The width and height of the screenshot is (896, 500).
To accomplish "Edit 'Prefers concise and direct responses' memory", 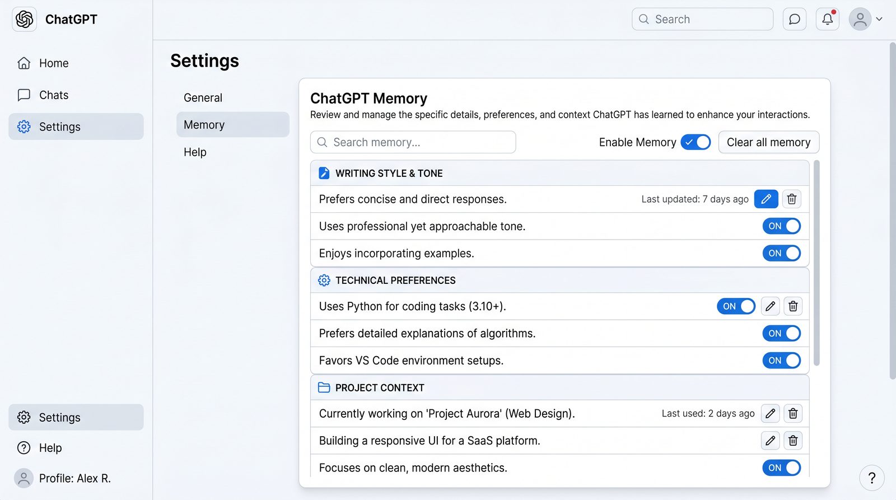I will 766,199.
